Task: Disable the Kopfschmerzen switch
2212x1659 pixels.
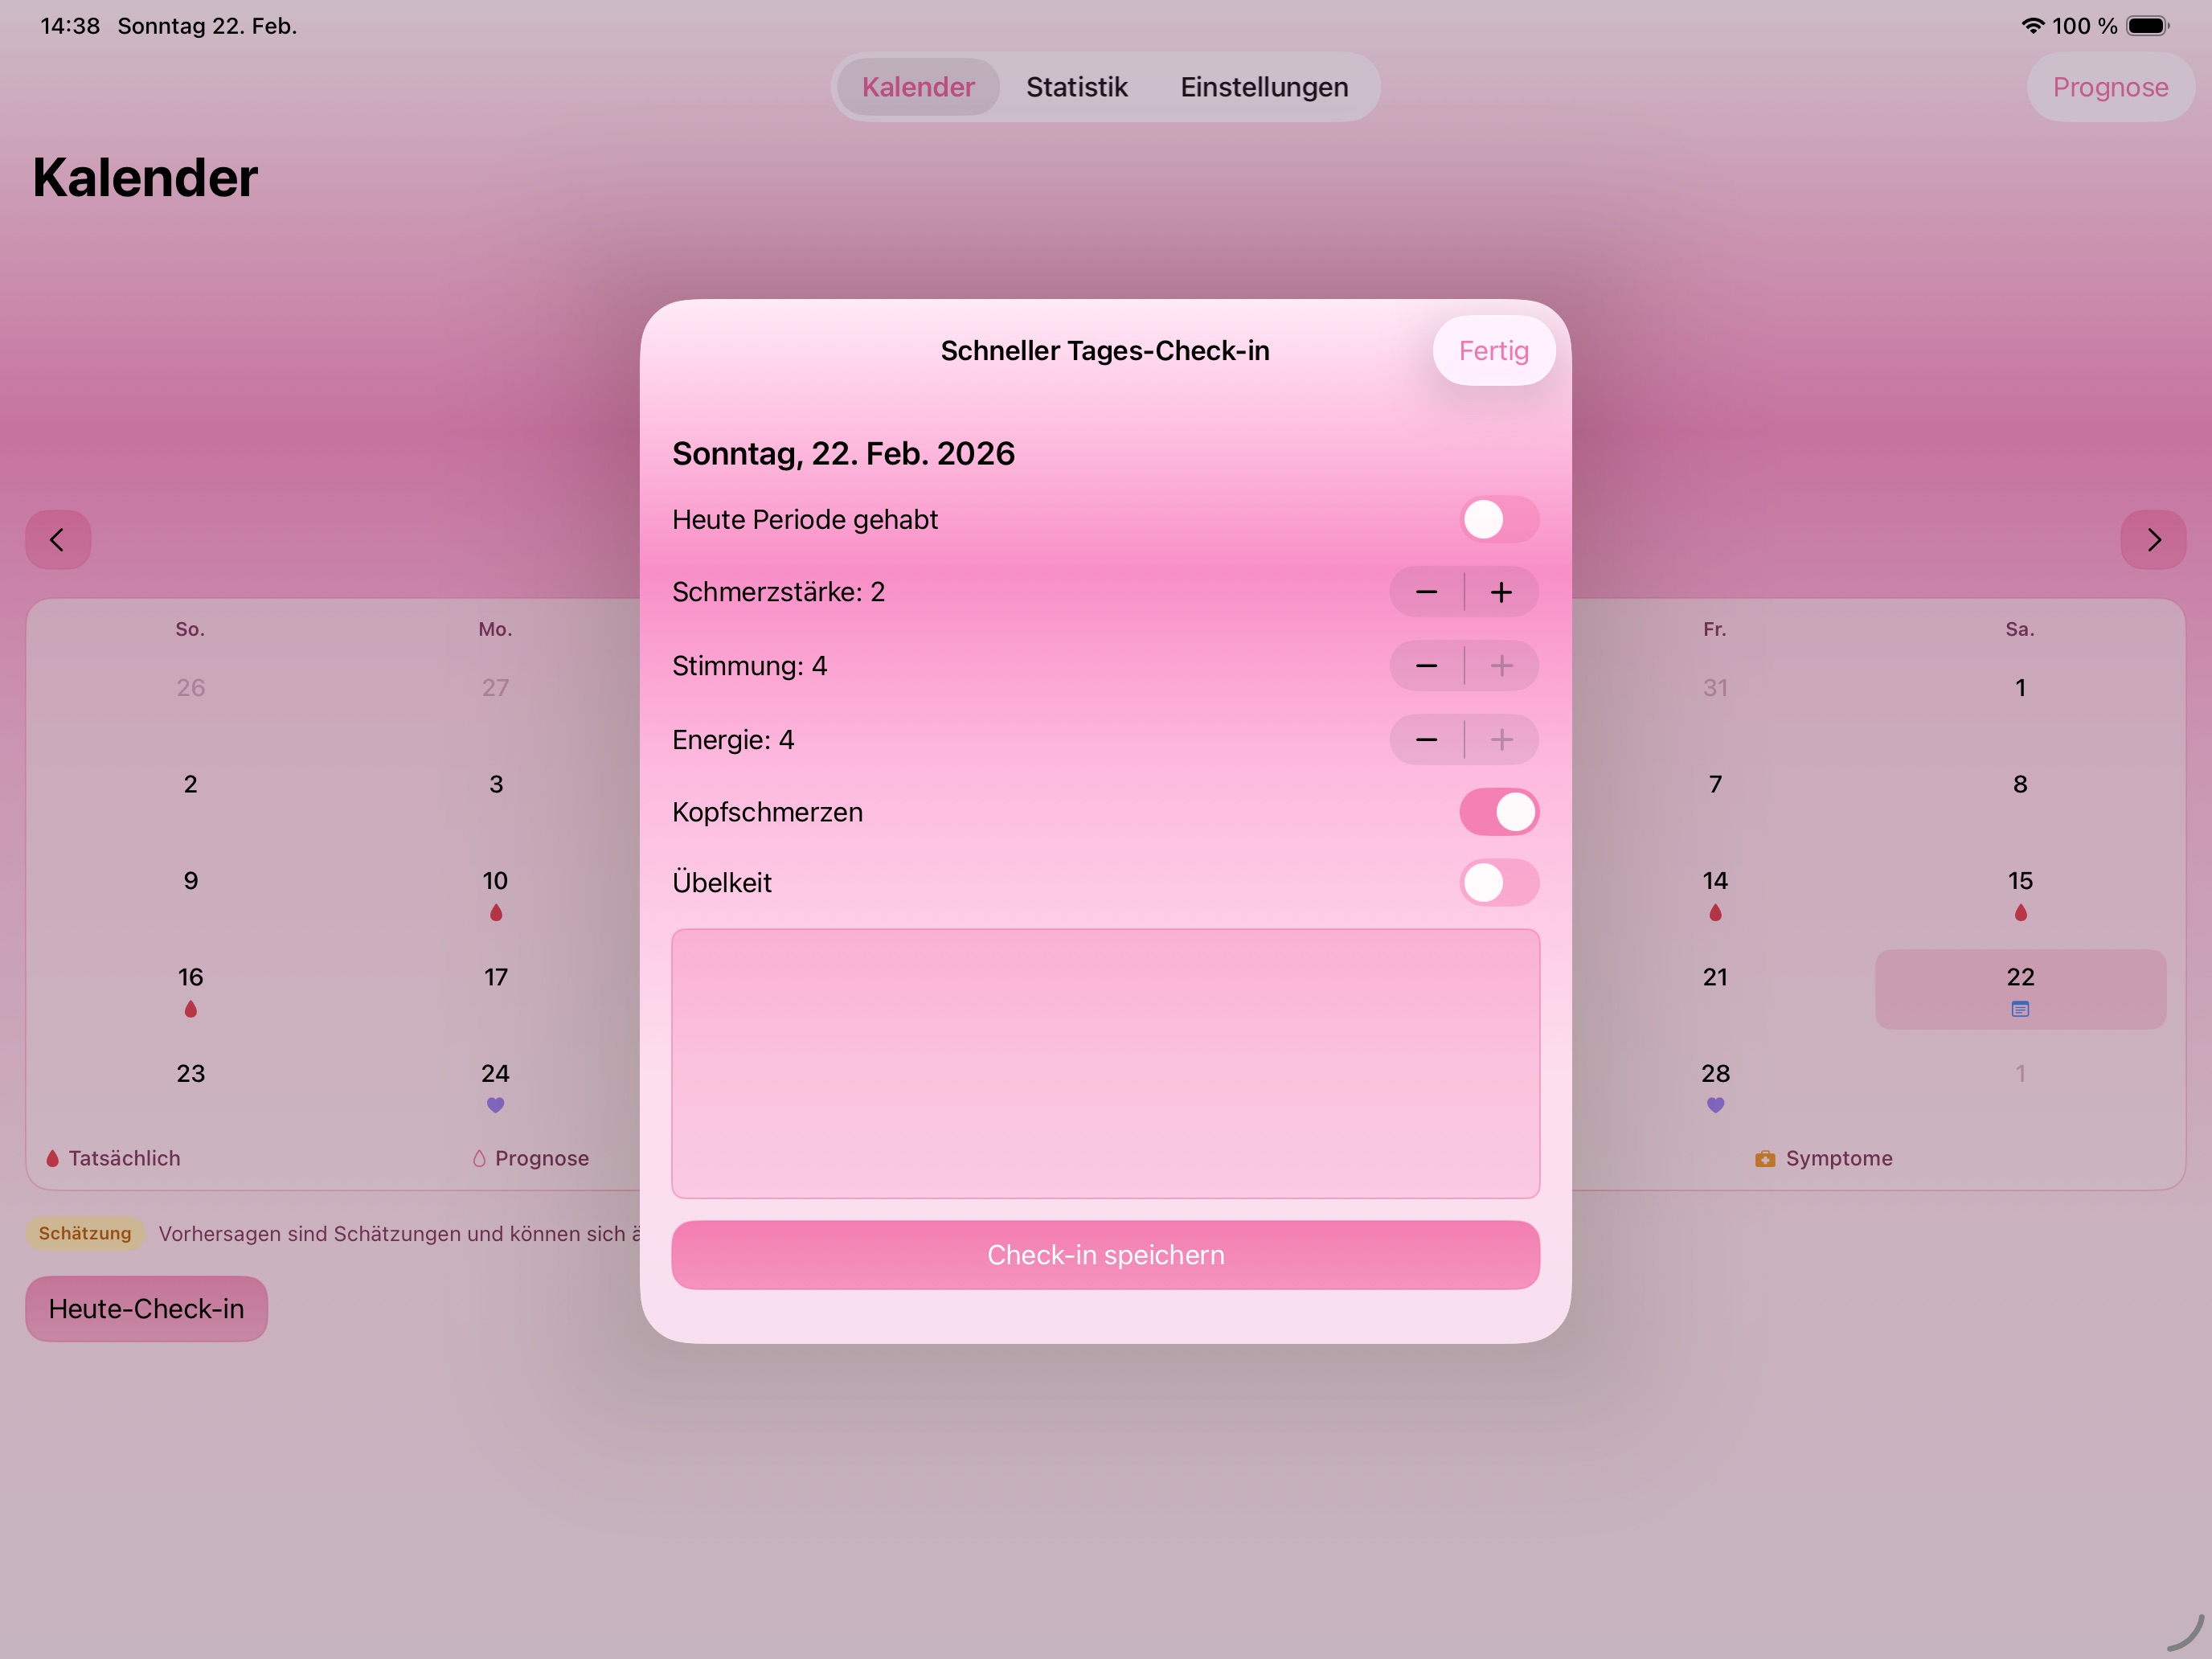Action: click(x=1498, y=812)
